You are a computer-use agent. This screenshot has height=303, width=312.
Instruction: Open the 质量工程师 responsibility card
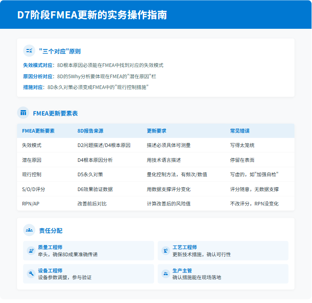coord(88,251)
